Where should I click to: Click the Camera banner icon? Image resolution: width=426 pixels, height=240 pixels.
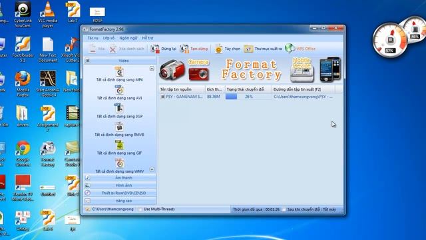[x=198, y=70]
